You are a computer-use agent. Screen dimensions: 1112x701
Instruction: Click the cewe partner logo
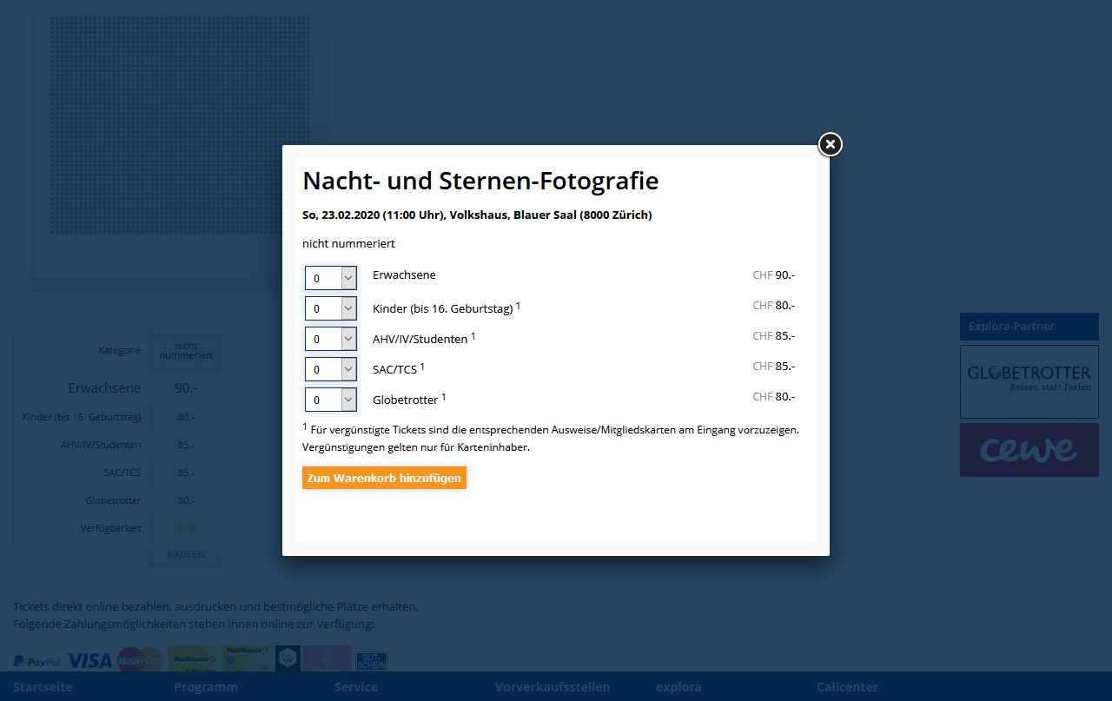(x=1029, y=450)
